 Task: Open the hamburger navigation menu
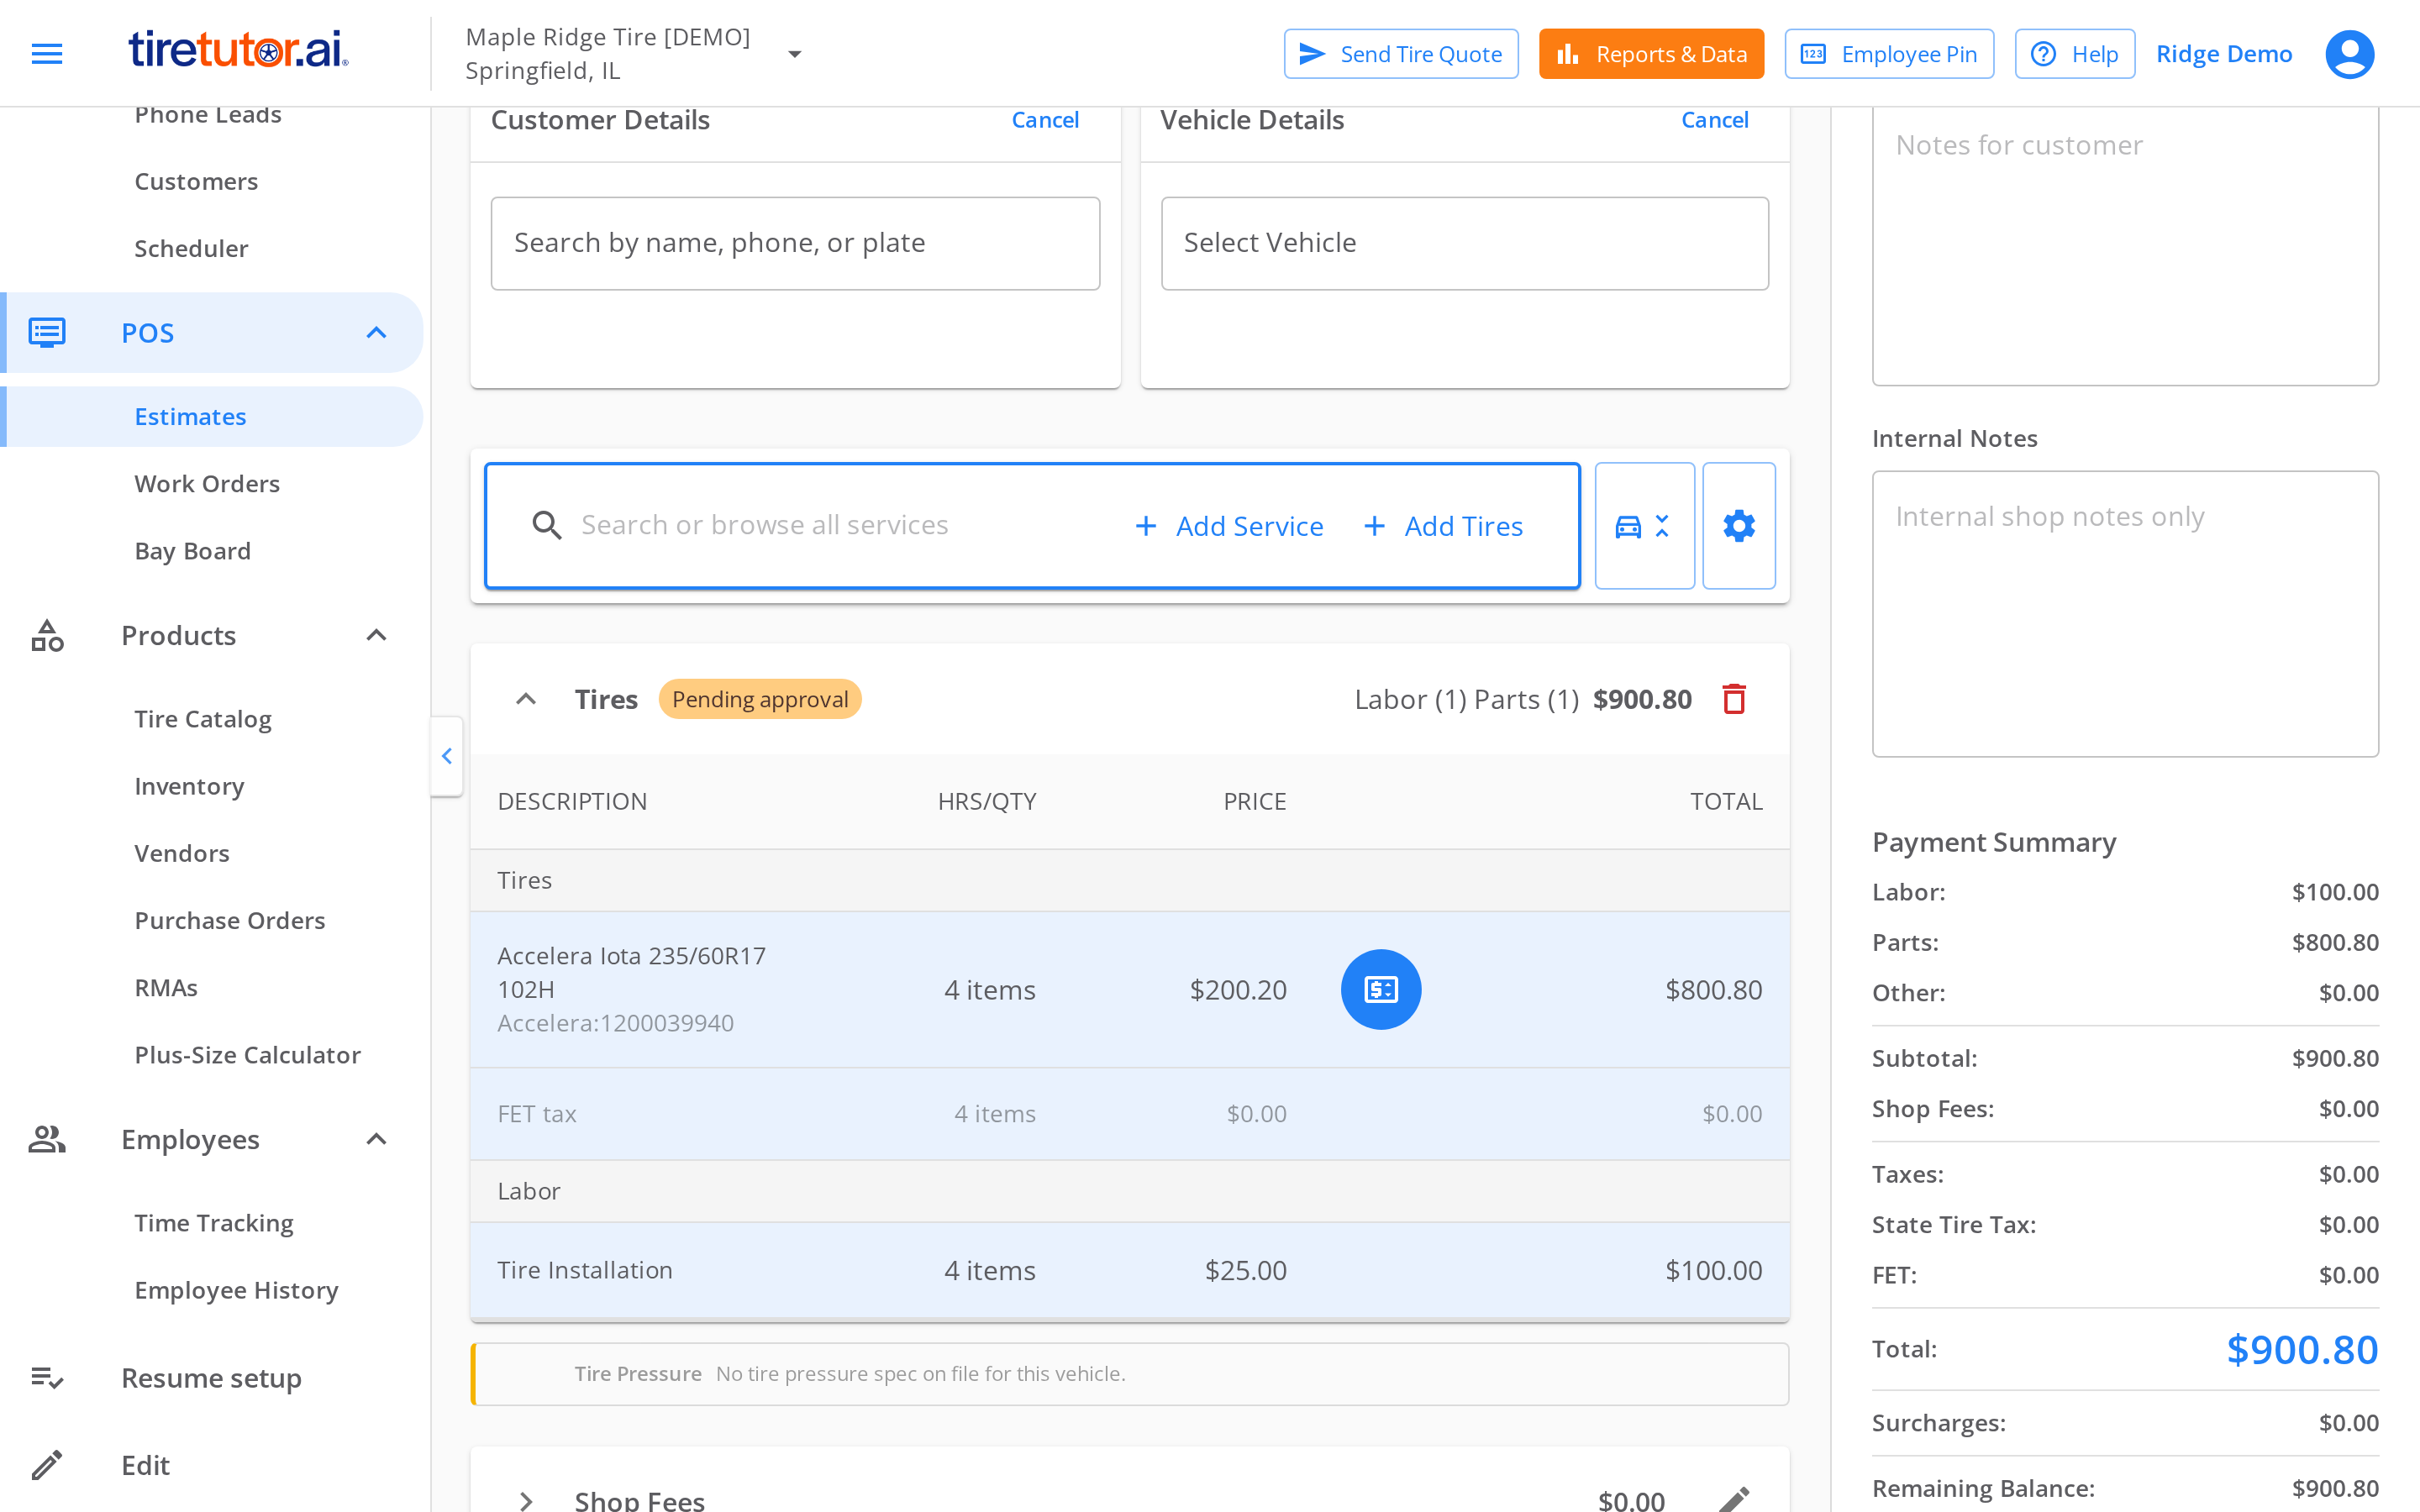click(x=47, y=54)
